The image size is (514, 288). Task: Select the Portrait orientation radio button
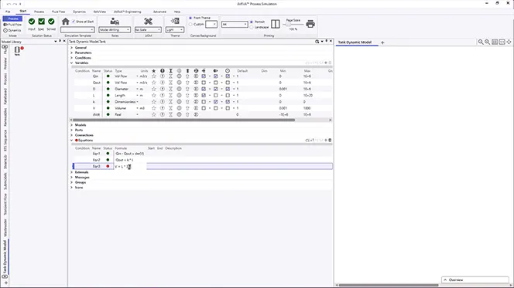[x=252, y=22]
